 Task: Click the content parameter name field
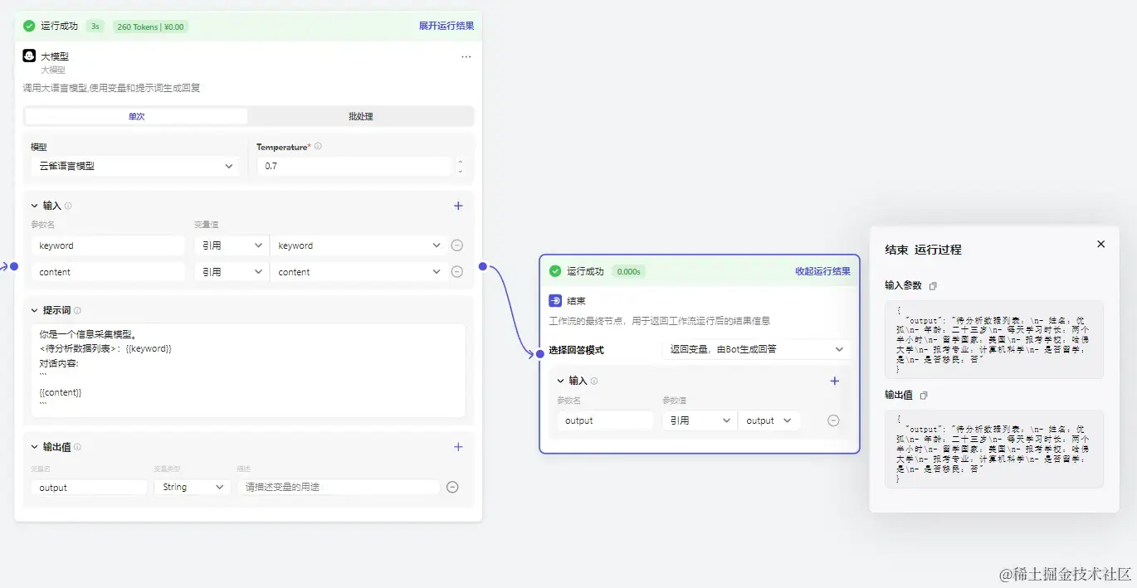pyautogui.click(x=108, y=272)
